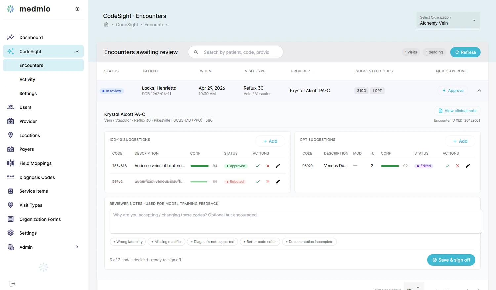Click the Service Items icon
This screenshot has width=496, height=290.
11,191
